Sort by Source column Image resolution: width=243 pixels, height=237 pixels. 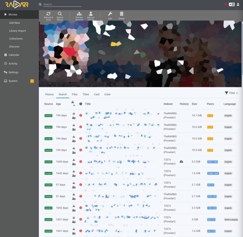[49, 104]
